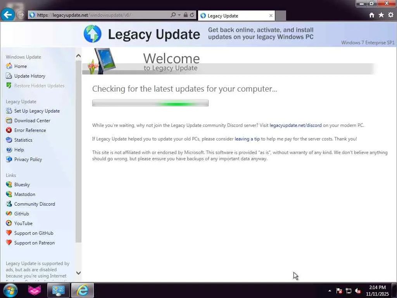
Task: Open Privacy Policy link
Action: click(x=28, y=159)
